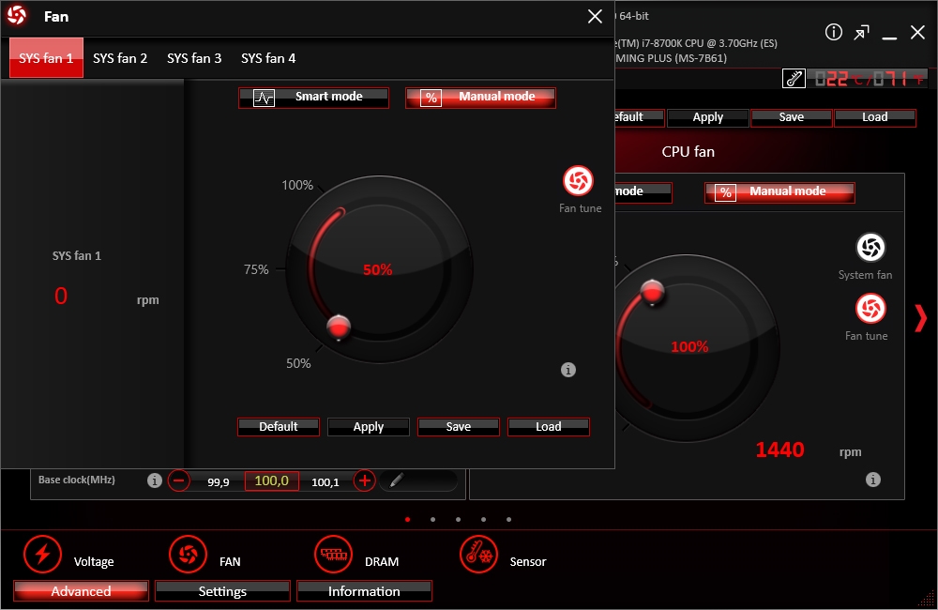Viewport: 938px width, 610px height.
Task: Click the Fan tune icon in the SYS fan panel
Action: [x=579, y=181]
